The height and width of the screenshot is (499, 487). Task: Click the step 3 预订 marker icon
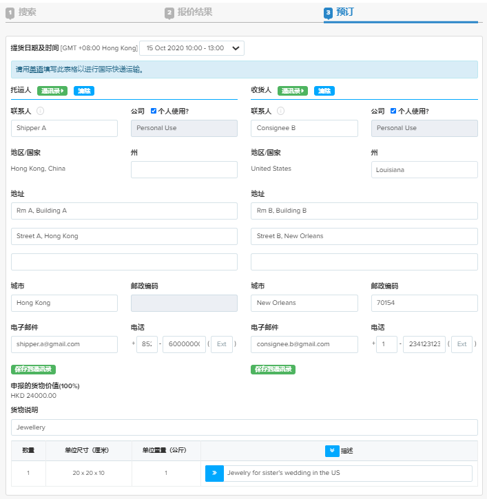(328, 13)
